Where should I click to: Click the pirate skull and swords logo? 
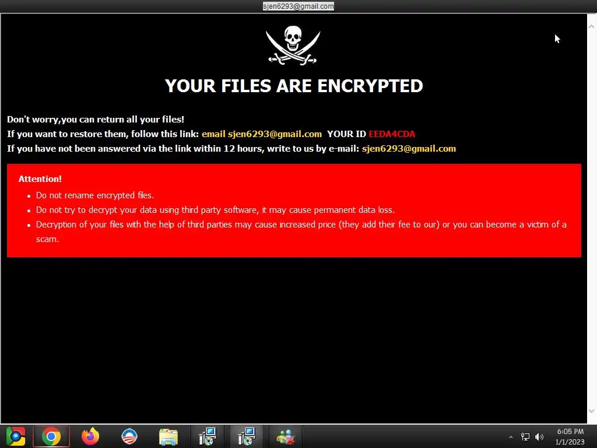(293, 45)
